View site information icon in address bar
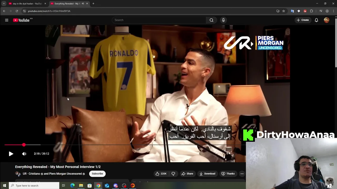 (x=24, y=11)
